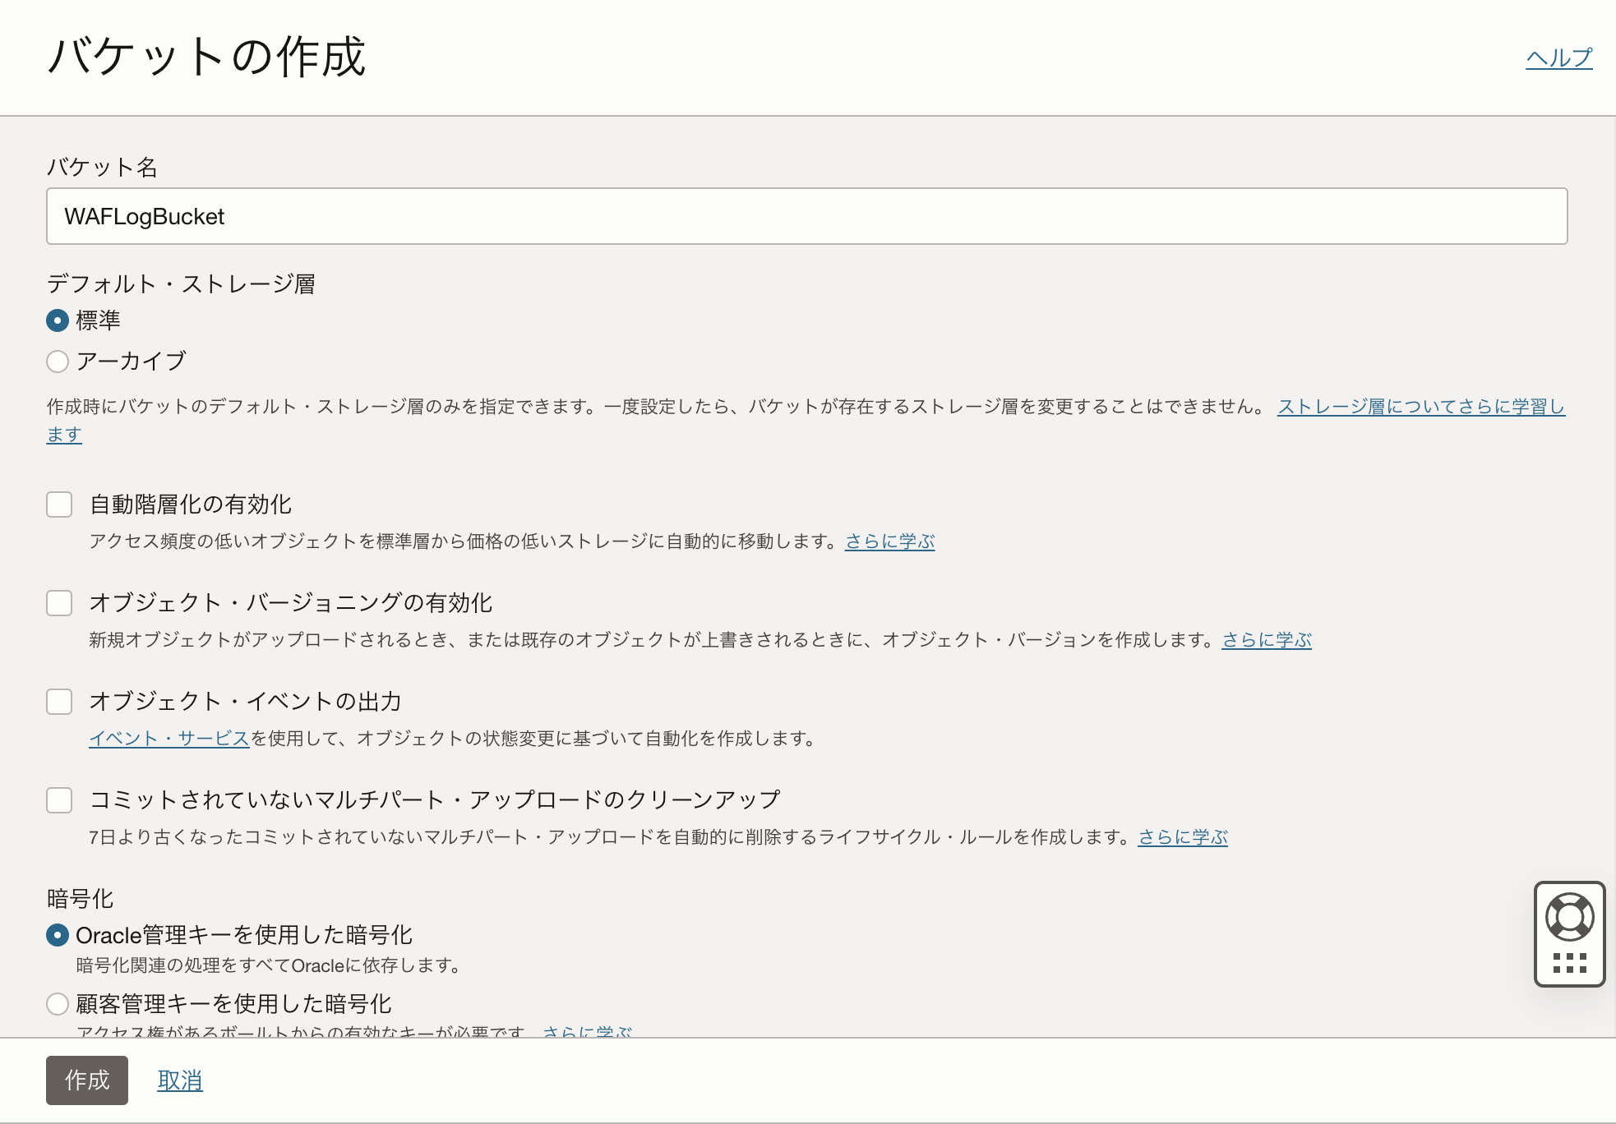
Task: Enable 自動階層化の有効化 checkbox
Action: coord(58,504)
